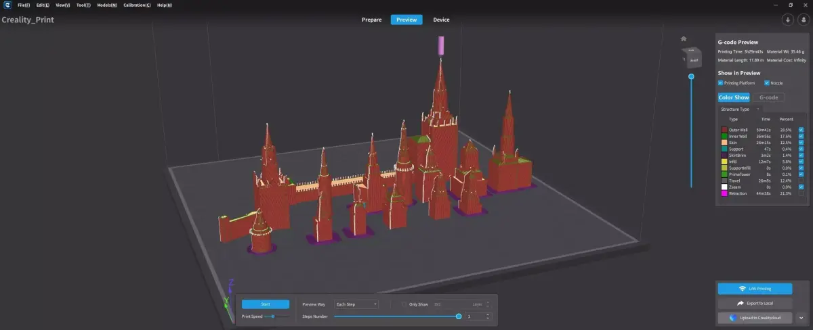Select the Preview tab

(x=406, y=20)
